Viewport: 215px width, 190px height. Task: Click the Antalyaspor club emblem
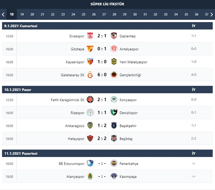(114, 49)
